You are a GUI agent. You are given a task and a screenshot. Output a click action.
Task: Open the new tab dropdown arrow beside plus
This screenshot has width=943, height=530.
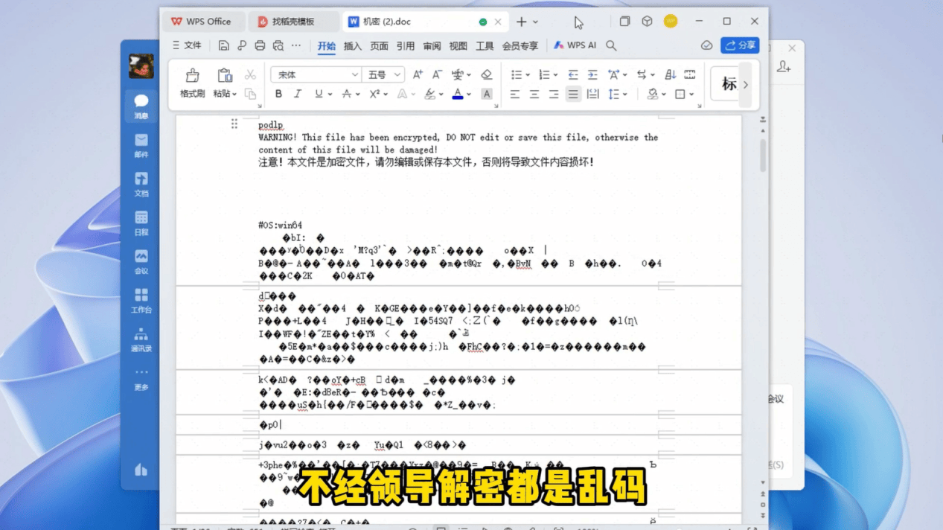pyautogui.click(x=535, y=22)
